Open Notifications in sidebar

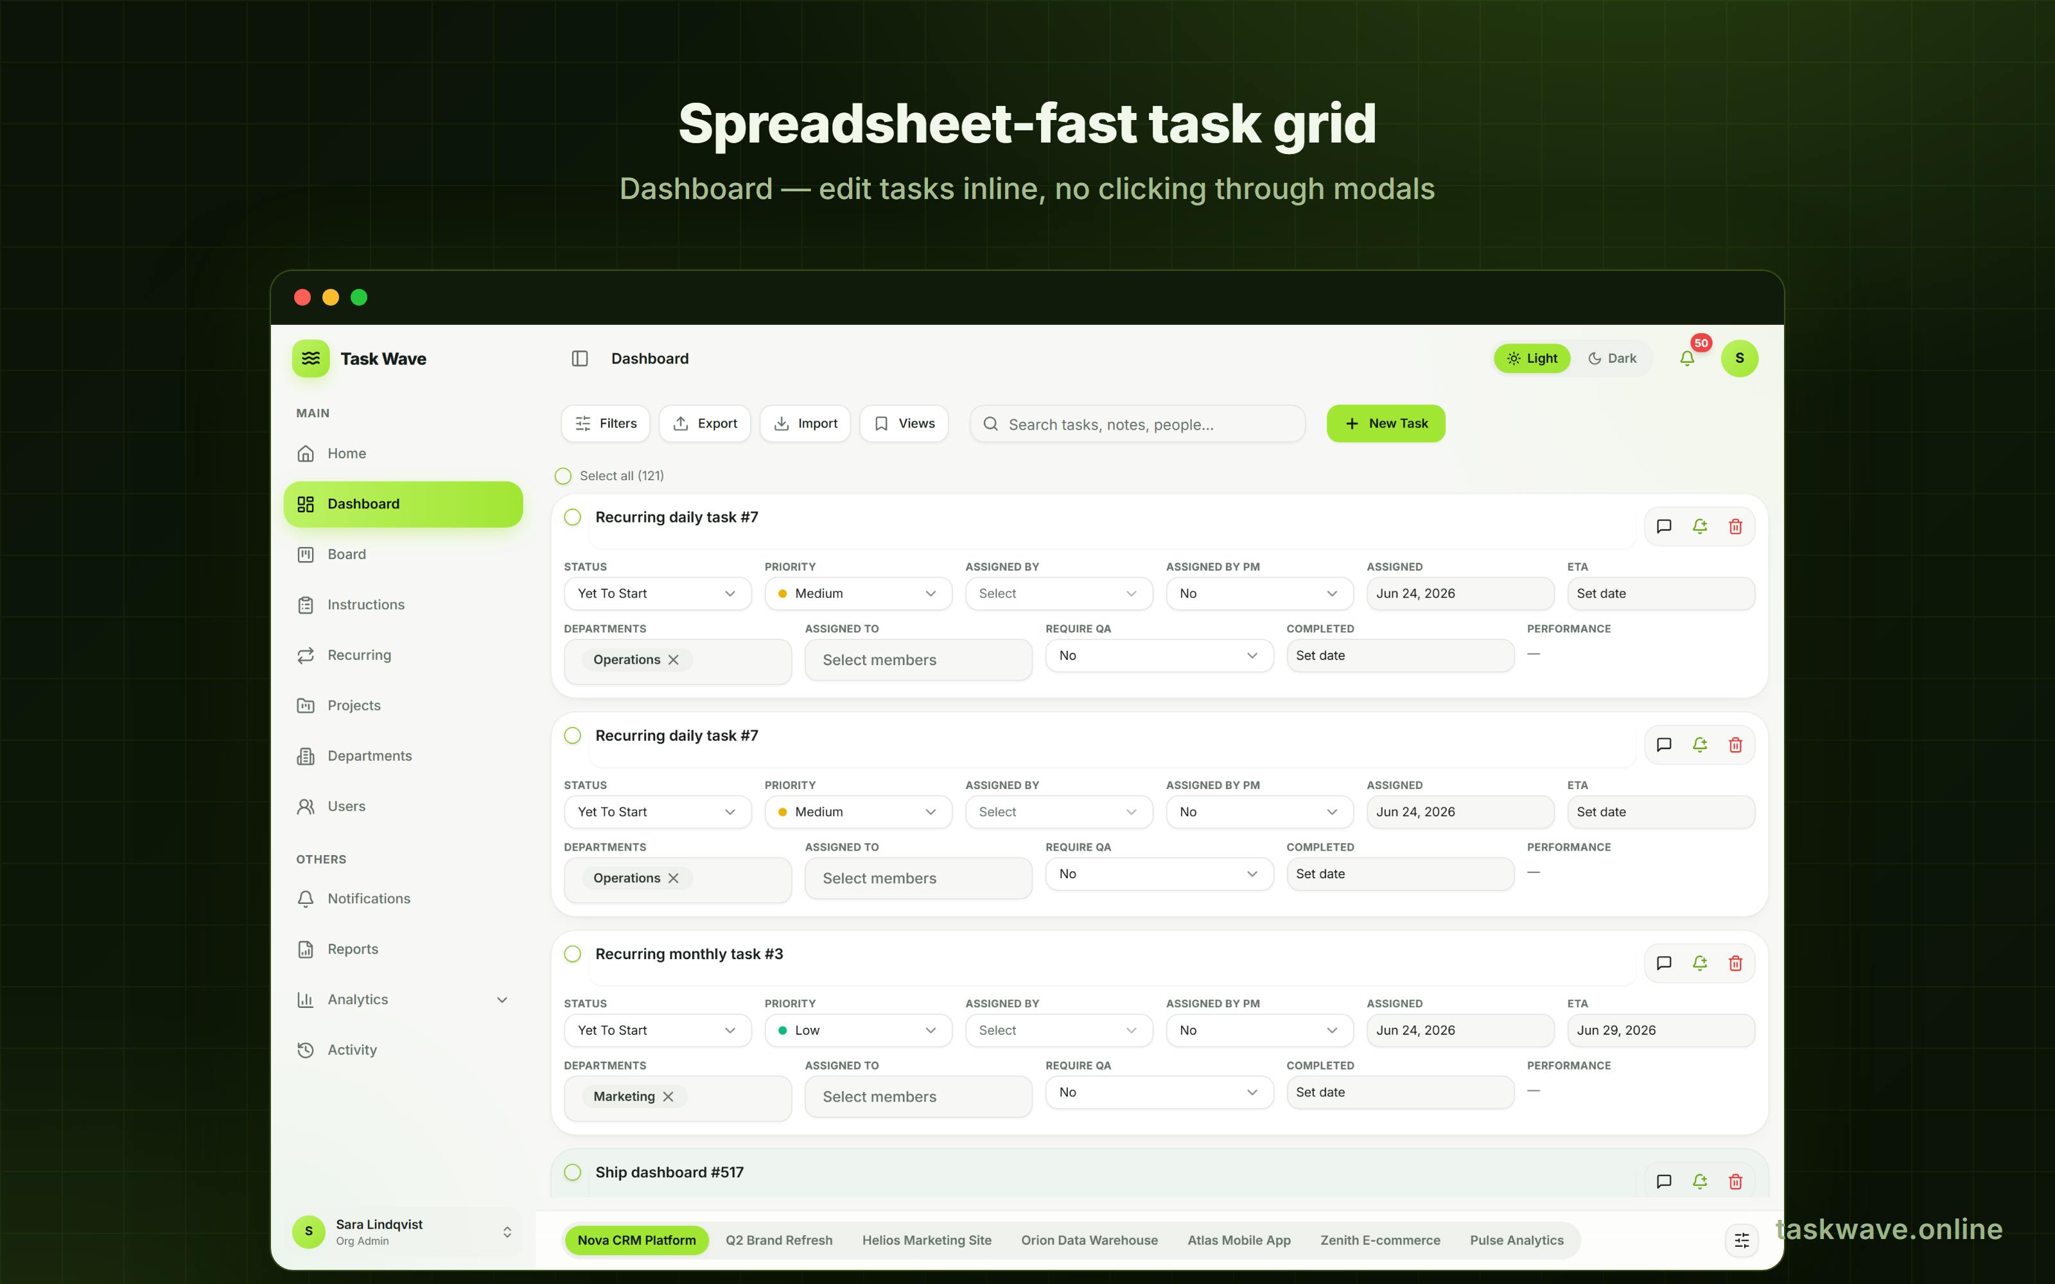403,898
